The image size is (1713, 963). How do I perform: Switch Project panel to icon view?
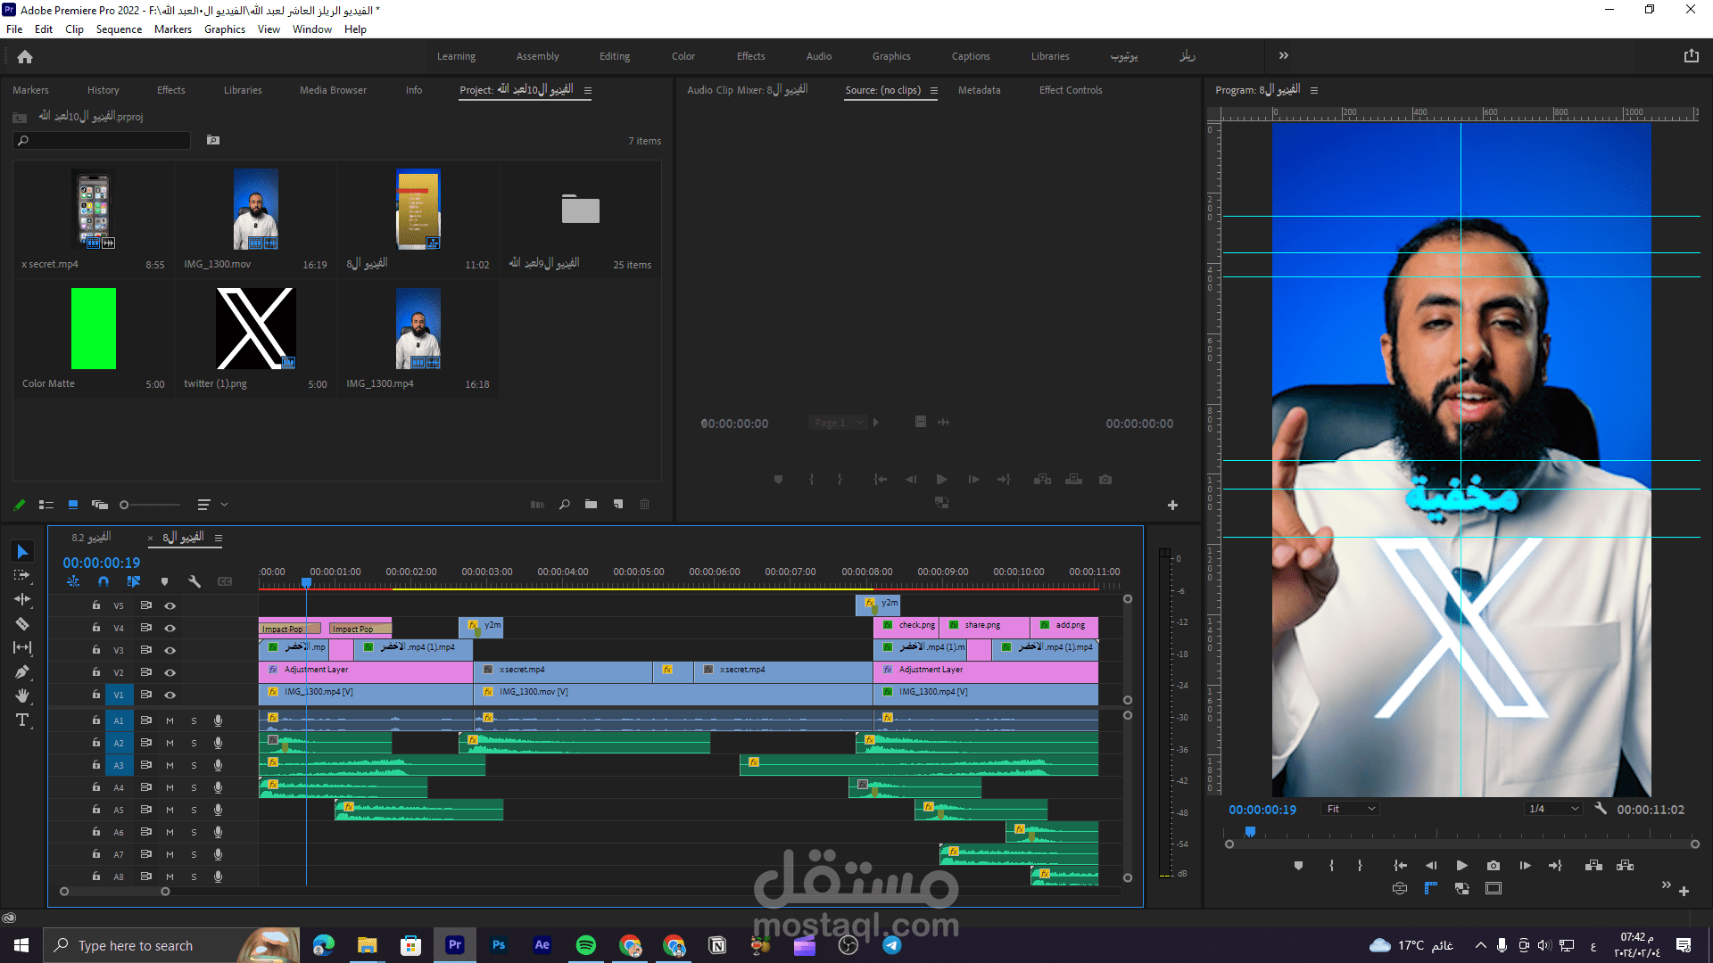tap(73, 505)
